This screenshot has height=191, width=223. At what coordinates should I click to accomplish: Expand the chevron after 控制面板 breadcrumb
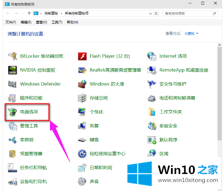tap(62, 13)
